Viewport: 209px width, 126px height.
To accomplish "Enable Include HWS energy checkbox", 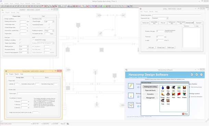I will click(34, 40).
